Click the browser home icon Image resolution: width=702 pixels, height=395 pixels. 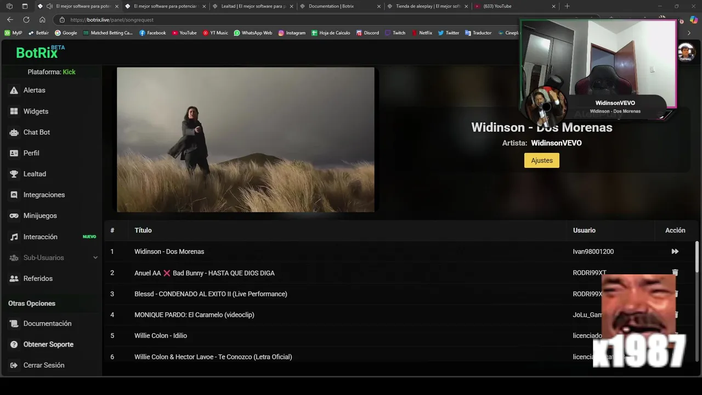(42, 20)
